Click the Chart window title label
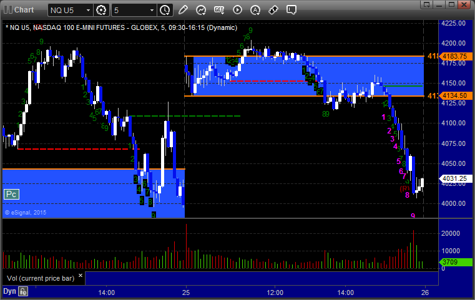Screen dimensions: 475x300 (24, 10)
